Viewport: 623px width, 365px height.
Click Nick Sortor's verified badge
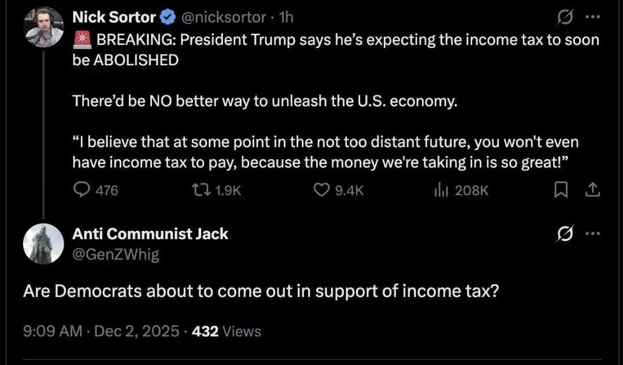[x=168, y=18]
